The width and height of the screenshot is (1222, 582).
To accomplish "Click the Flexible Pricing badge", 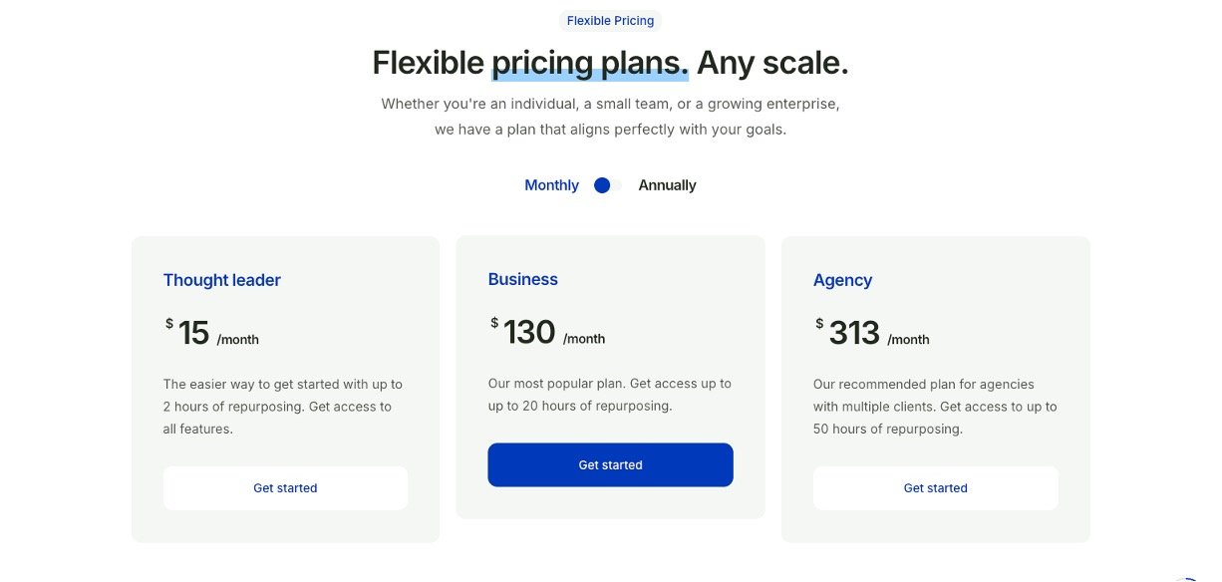I will click(x=610, y=21).
